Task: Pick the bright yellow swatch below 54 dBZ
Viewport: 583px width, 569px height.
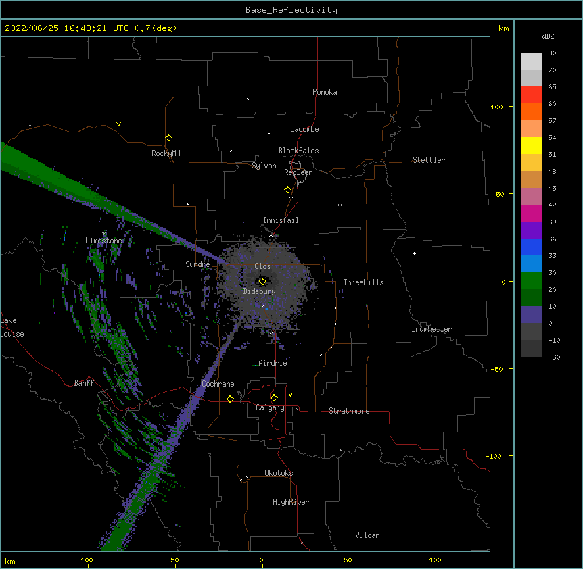Action: [x=532, y=145]
